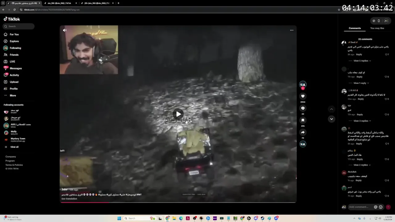395x222 pixels.
Task: Open profile avatar menu at top right
Action: 386,21
